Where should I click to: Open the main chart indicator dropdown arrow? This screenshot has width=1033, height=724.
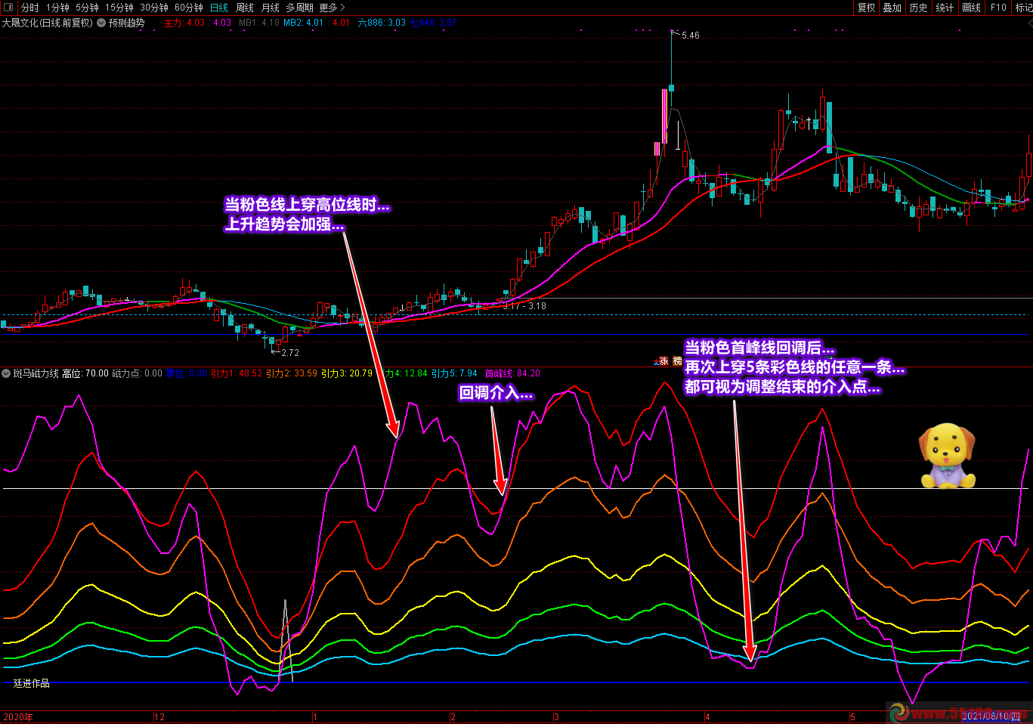tap(101, 23)
